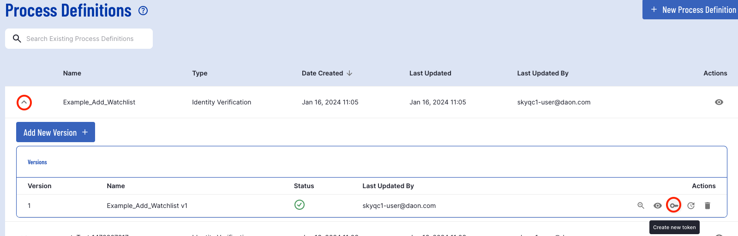This screenshot has height=236, width=738.
Task: Click the key icon to create new token
Action: pos(674,206)
